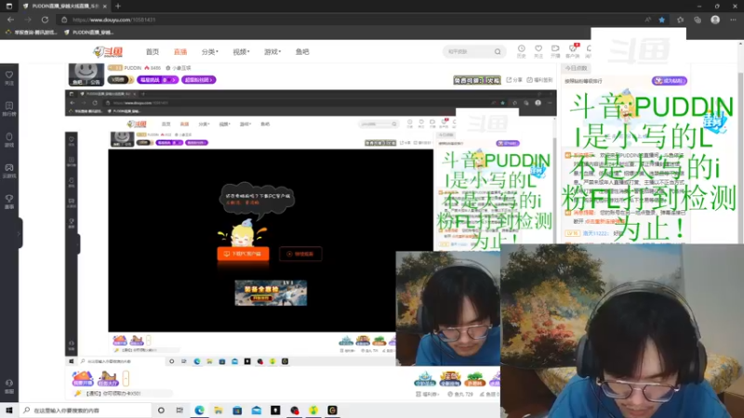Open File Explorer from the taskbar
This screenshot has width=744, height=418.
click(219, 411)
